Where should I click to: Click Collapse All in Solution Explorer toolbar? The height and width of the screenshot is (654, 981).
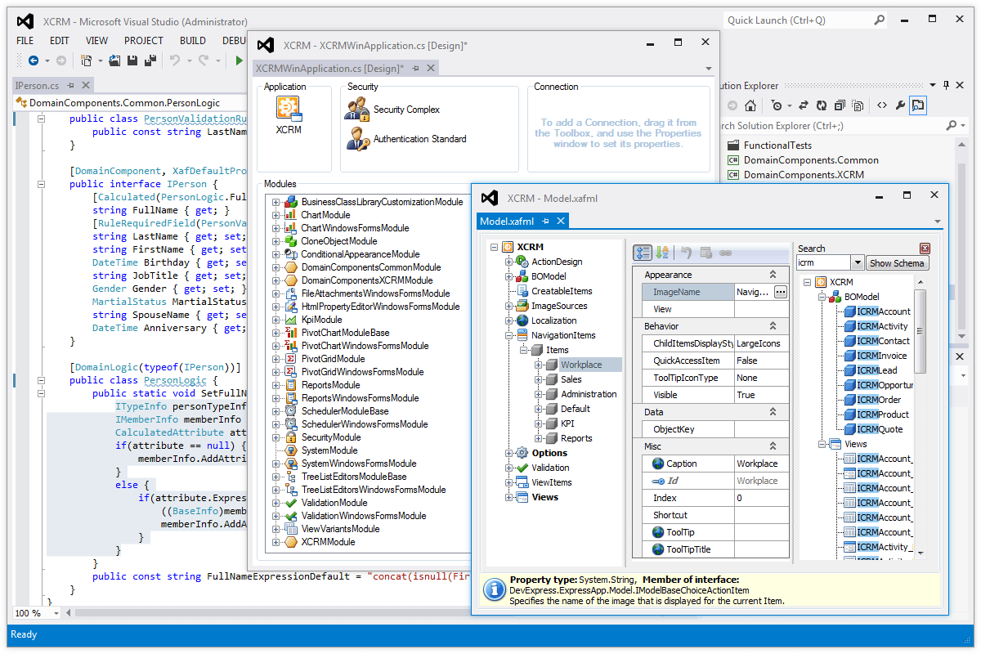click(x=840, y=105)
